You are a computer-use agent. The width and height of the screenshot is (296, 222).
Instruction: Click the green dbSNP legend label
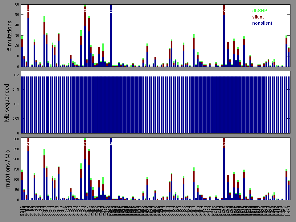coord(260,11)
